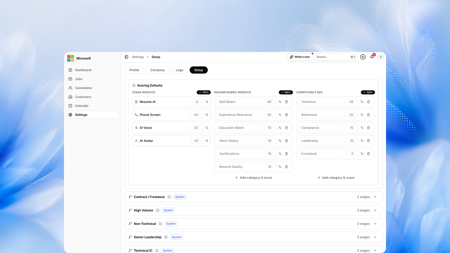Image resolution: width=450 pixels, height=253 pixels.
Task: Add category & score under Competency Mix
Action: coord(336,178)
